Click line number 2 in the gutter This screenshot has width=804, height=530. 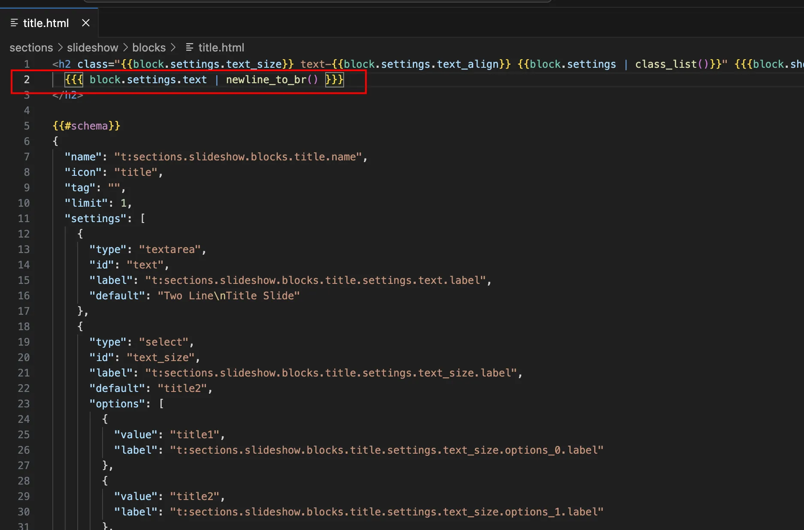pyautogui.click(x=27, y=80)
